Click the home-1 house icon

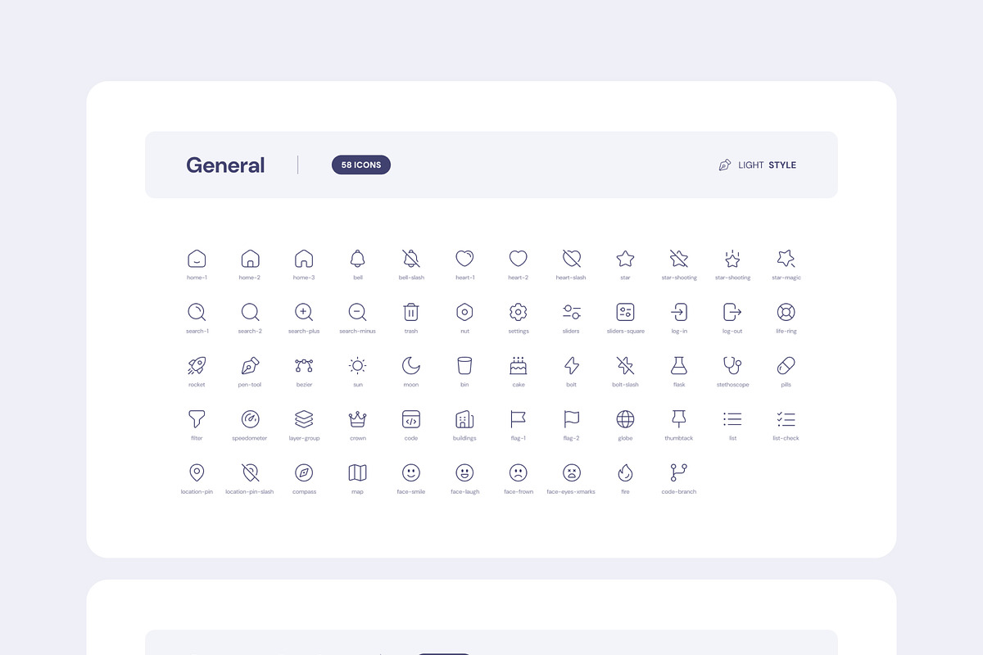197,259
